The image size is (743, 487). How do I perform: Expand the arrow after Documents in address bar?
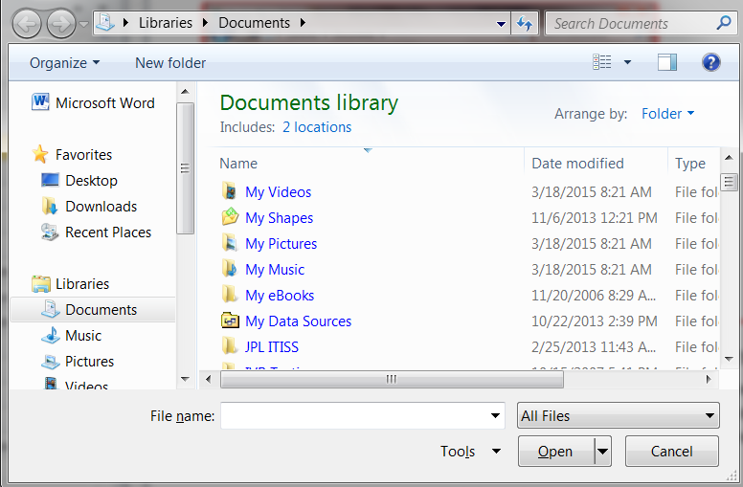(303, 23)
